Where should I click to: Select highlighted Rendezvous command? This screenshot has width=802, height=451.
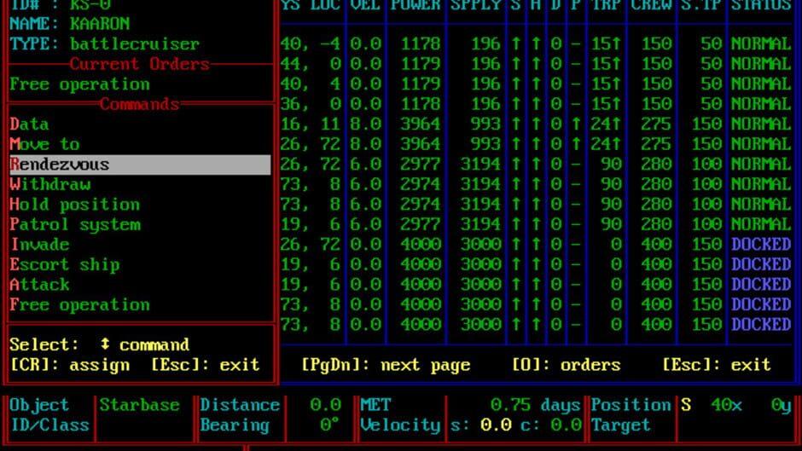click(x=140, y=165)
